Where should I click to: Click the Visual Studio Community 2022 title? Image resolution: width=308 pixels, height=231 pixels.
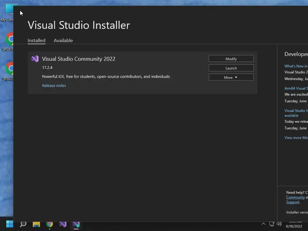point(79,59)
